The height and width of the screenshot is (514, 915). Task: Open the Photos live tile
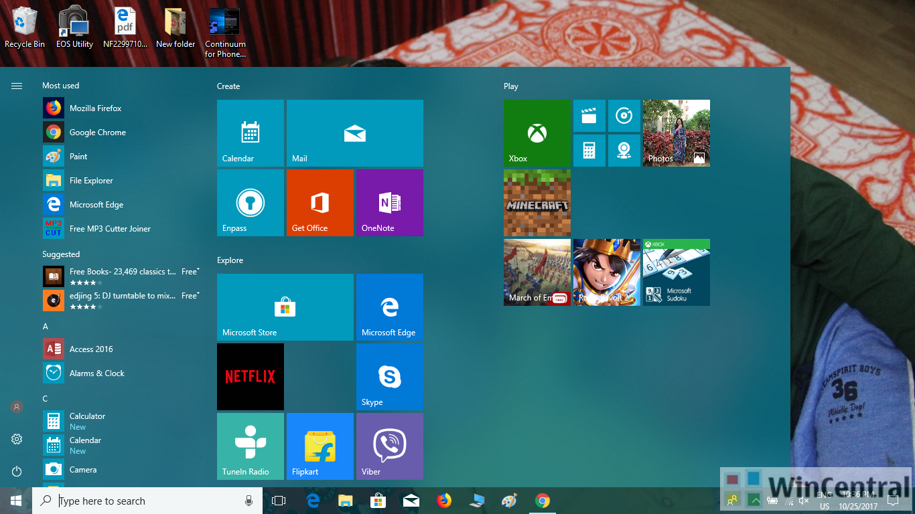pyautogui.click(x=677, y=133)
